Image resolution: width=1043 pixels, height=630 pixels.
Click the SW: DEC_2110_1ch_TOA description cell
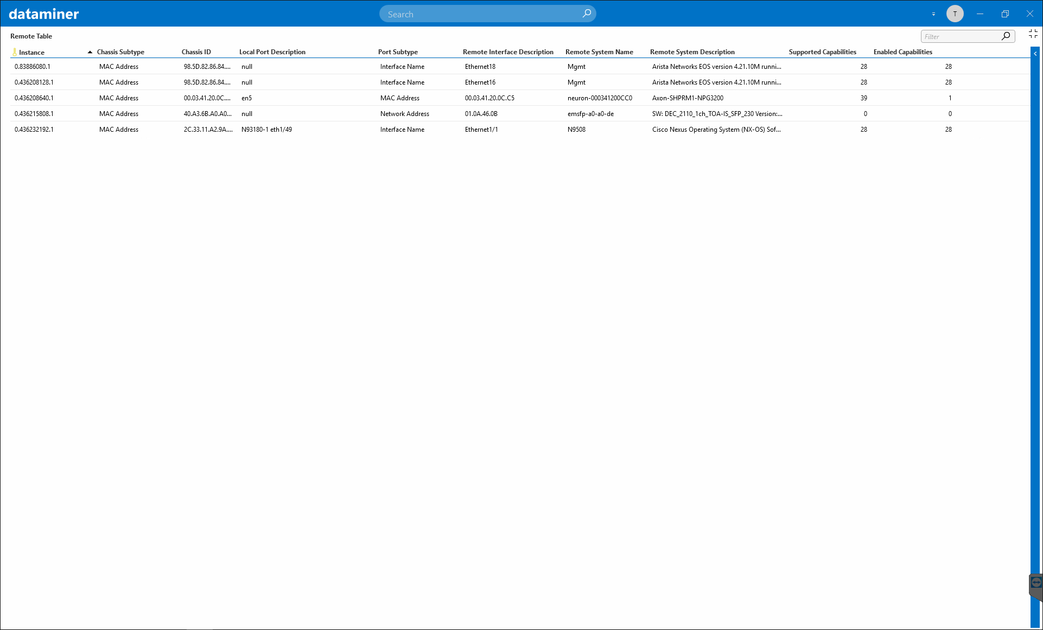click(717, 114)
